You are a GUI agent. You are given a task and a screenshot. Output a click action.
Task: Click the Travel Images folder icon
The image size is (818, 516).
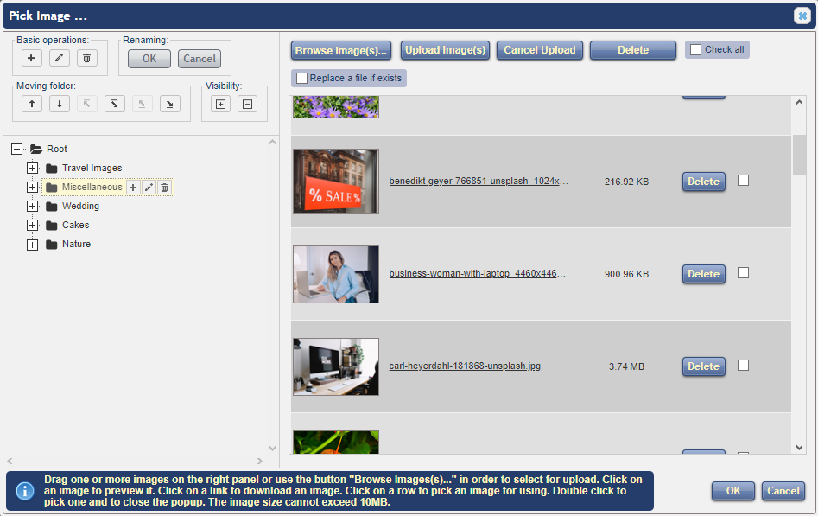point(51,169)
